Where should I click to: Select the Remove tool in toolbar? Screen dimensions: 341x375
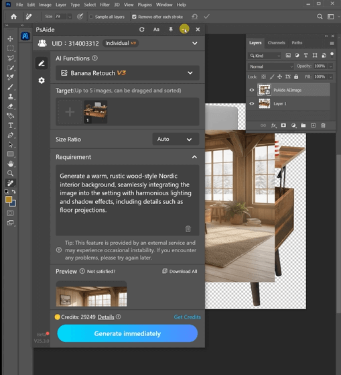10,183
